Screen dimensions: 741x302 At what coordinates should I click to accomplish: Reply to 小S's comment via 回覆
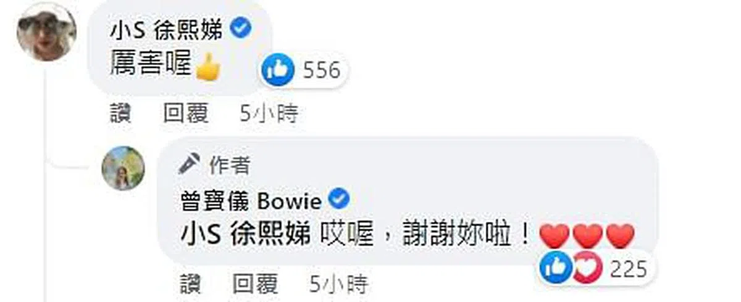point(186,113)
